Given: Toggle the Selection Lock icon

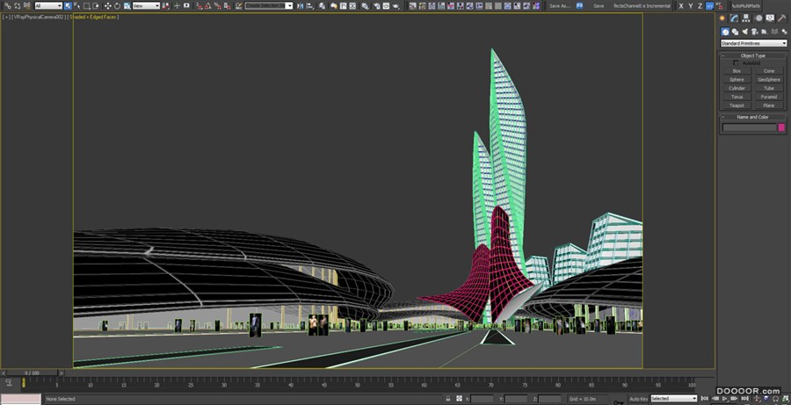Looking at the screenshot, I should (x=448, y=399).
